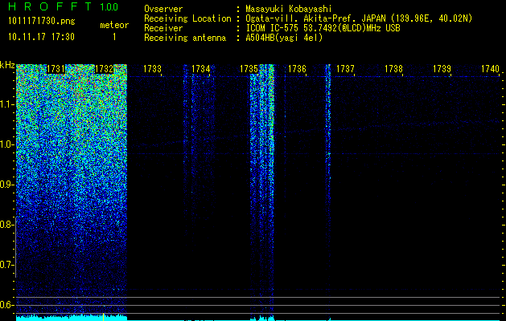Click the HROFFT 1.0.0 title text
This screenshot has width=506, height=321.
[x=63, y=6]
